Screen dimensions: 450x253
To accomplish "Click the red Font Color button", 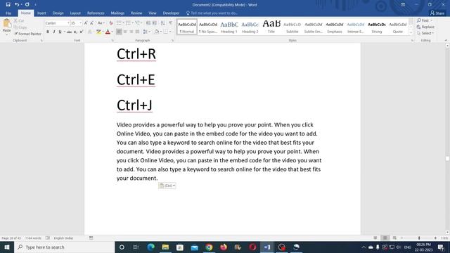I will pyautogui.click(x=108, y=32).
